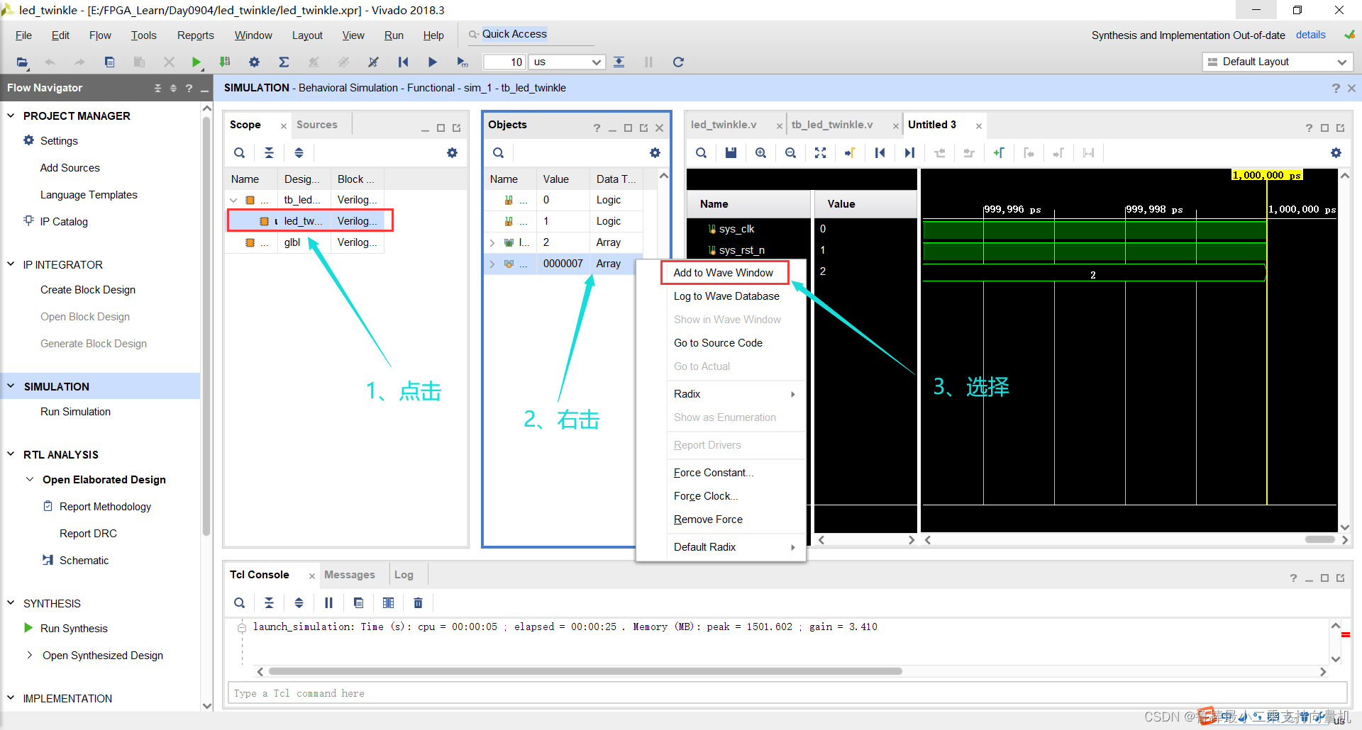
Task: Switch to the tb_led_twinkle.v tab
Action: coord(831,125)
